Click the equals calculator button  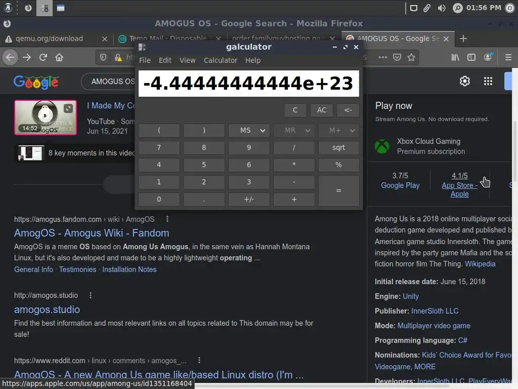(x=338, y=190)
